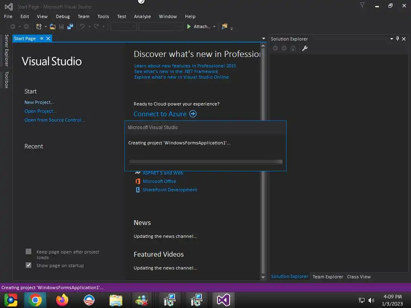Image resolution: width=411 pixels, height=308 pixels.
Task: Click the New Project... link
Action: [39, 102]
